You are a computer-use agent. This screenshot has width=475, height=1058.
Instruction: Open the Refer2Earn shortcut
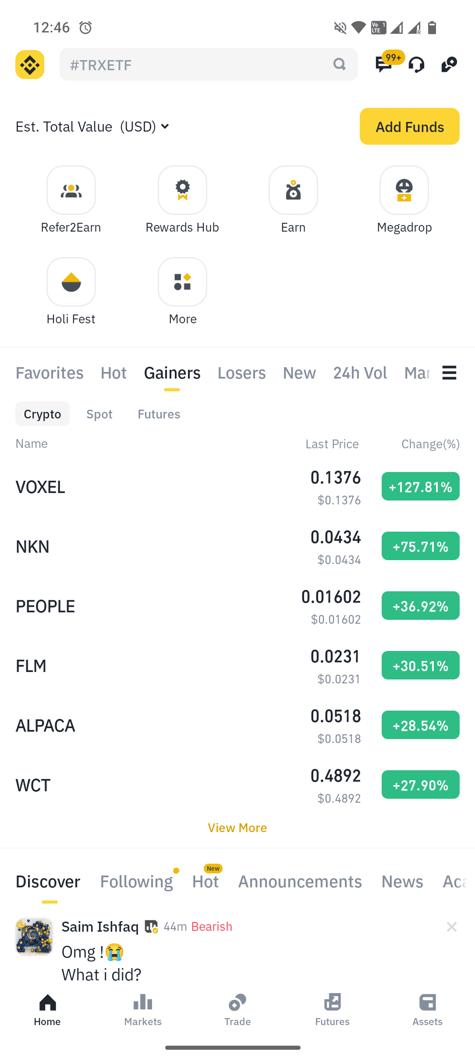coord(71,190)
